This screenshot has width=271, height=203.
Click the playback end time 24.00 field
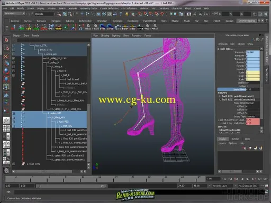[x=184, y=186]
